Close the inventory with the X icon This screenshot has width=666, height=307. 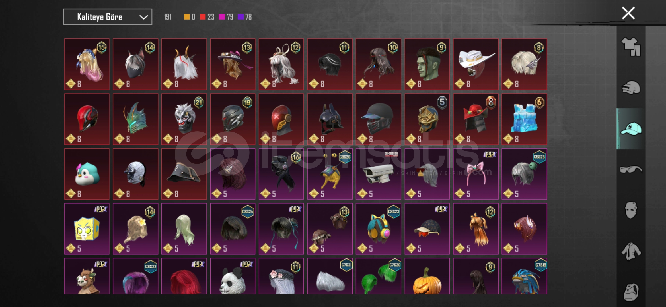[628, 13]
